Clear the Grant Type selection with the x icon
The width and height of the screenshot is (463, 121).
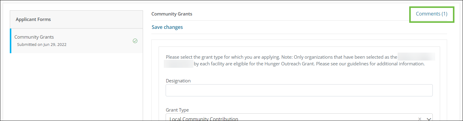coord(420,119)
